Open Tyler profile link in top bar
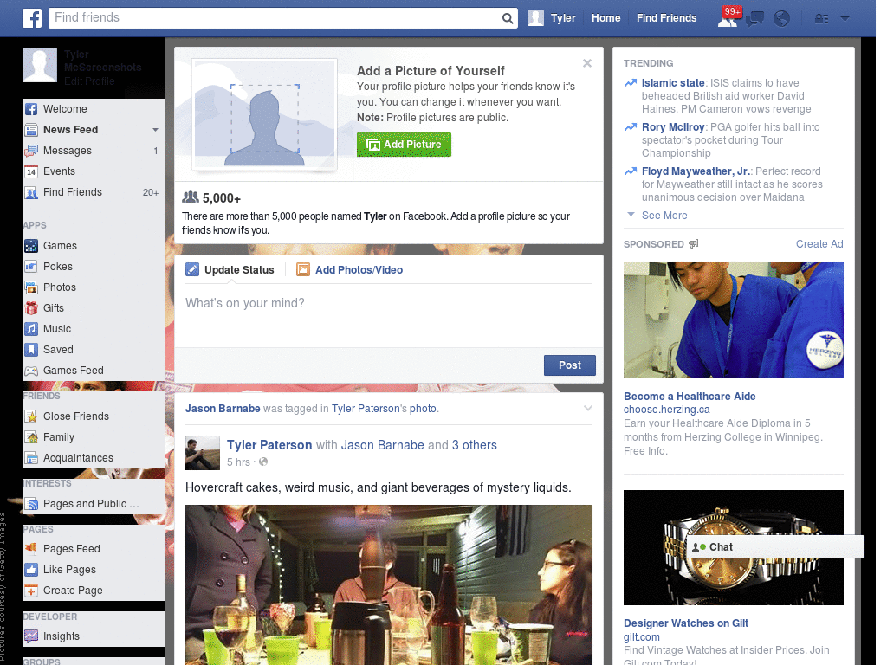The height and width of the screenshot is (665, 887). (x=563, y=18)
